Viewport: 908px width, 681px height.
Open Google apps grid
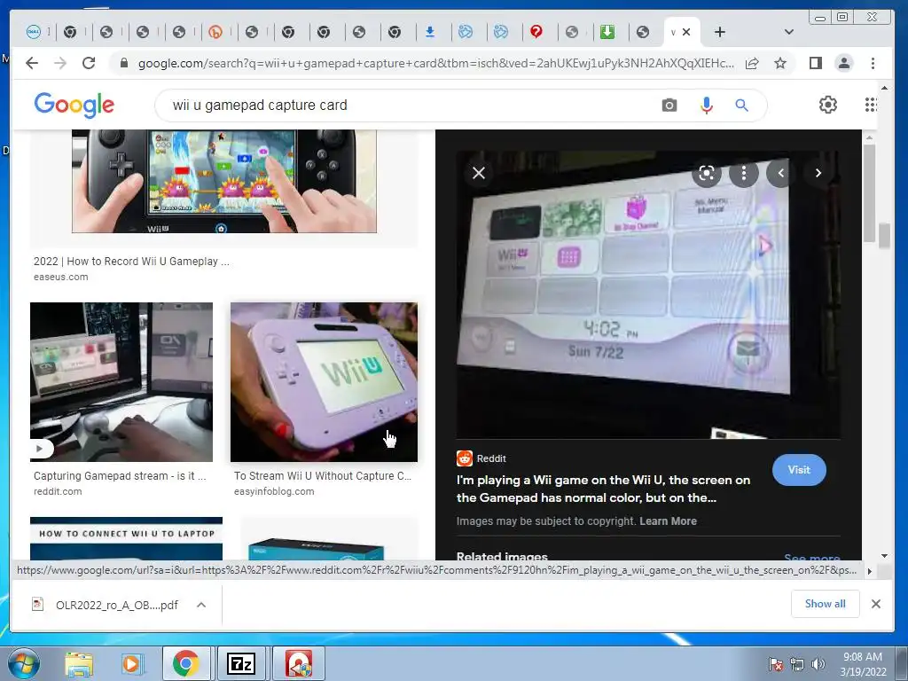(871, 105)
